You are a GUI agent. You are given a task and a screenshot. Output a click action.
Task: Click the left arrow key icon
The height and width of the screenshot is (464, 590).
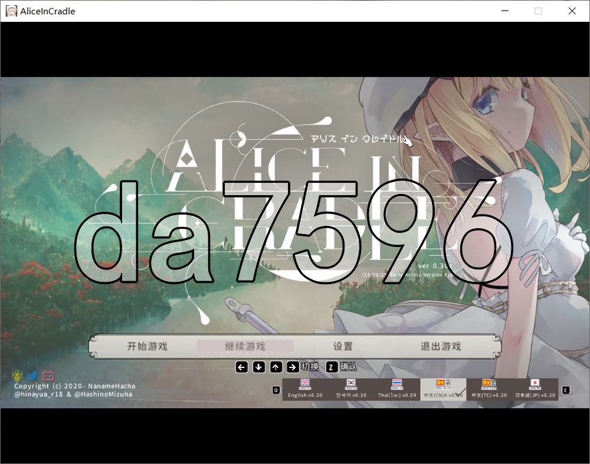[x=241, y=367]
